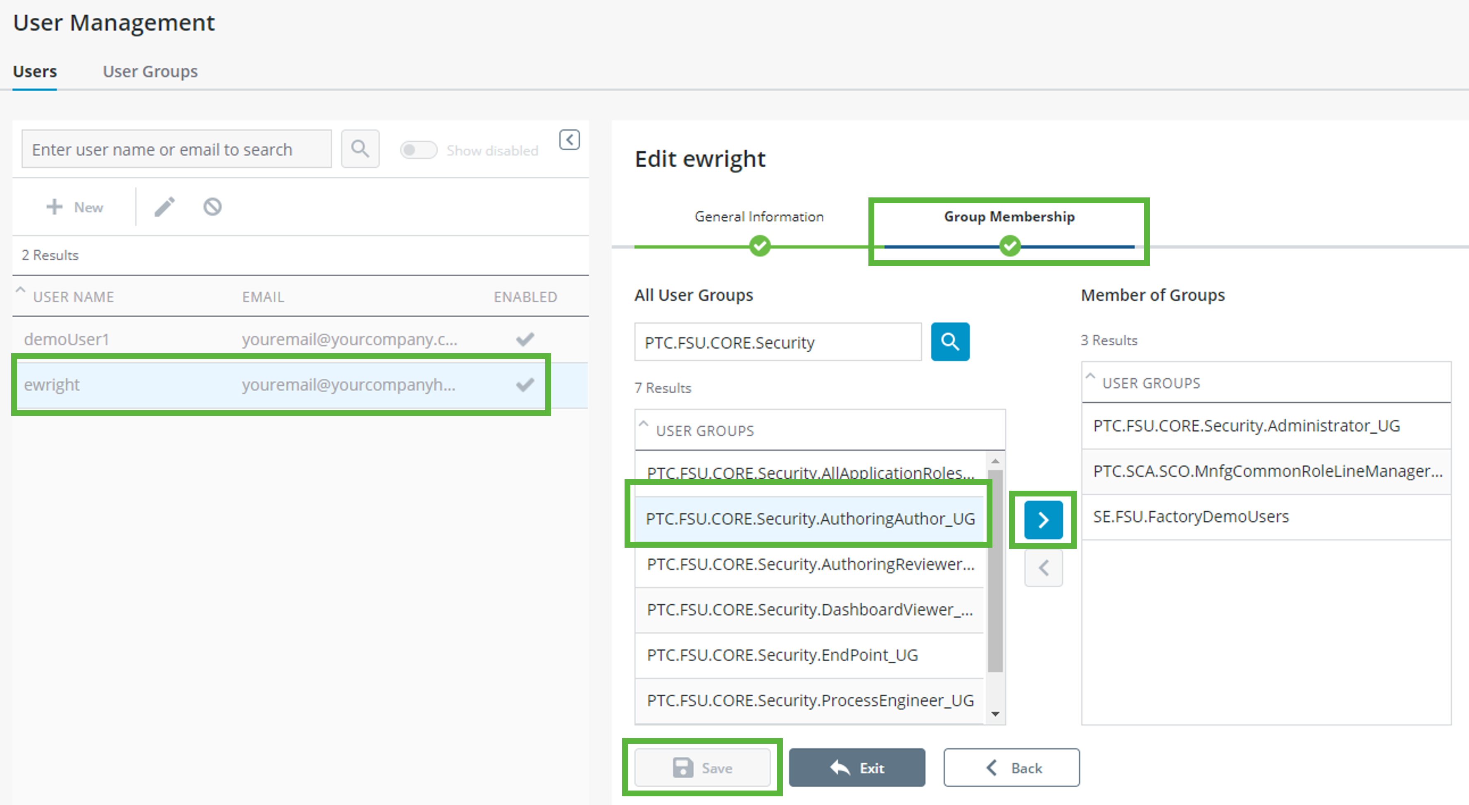This screenshot has width=1469, height=805.
Task: Select PTC.FSU.CORE.Security.ProcessEngineer_UG group
Action: tap(809, 701)
